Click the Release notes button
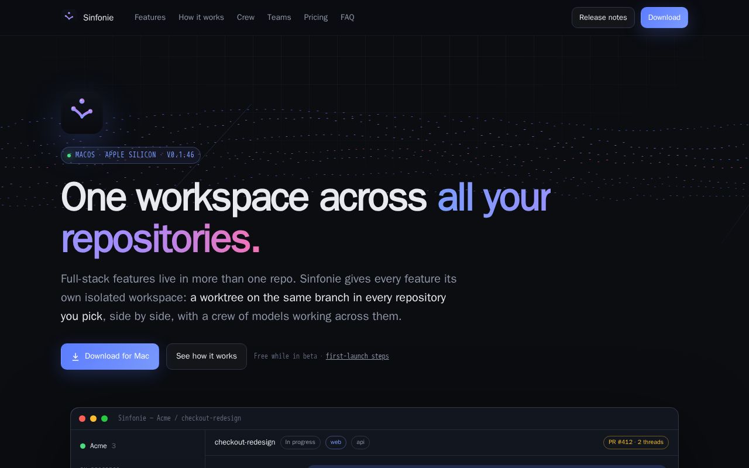The width and height of the screenshot is (749, 468). click(x=603, y=18)
